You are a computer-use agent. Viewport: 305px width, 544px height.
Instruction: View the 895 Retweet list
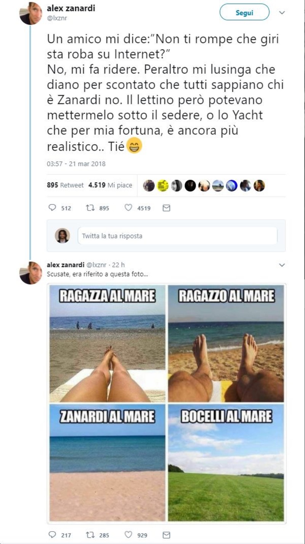(x=65, y=185)
